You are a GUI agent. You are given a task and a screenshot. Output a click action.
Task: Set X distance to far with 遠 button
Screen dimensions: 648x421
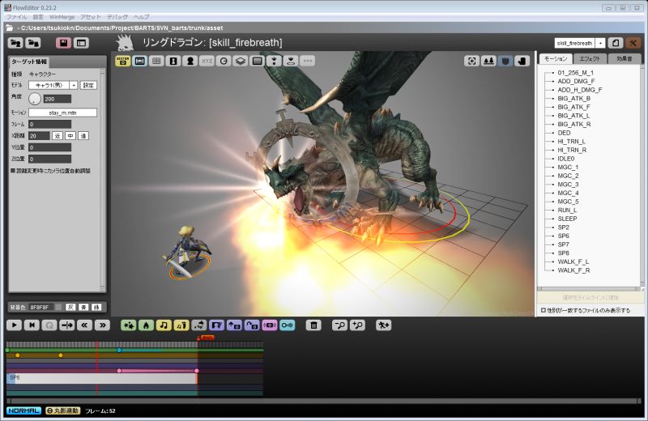83,135
